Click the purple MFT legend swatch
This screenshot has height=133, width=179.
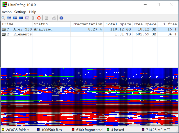click(x=143, y=130)
